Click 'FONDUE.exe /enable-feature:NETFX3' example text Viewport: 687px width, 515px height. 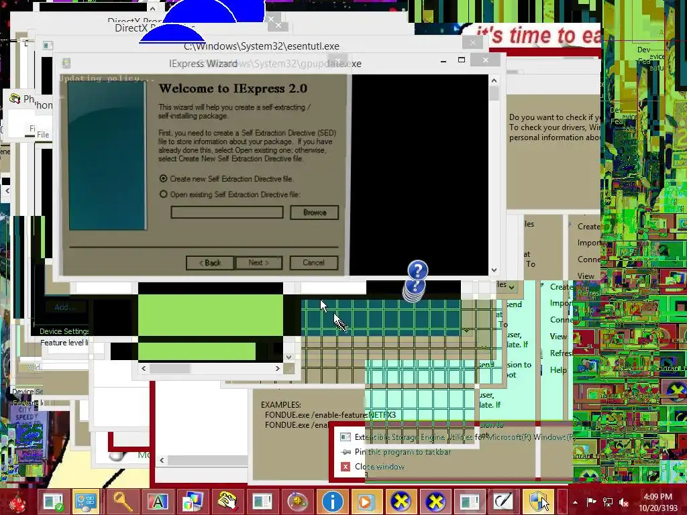pyautogui.click(x=330, y=414)
